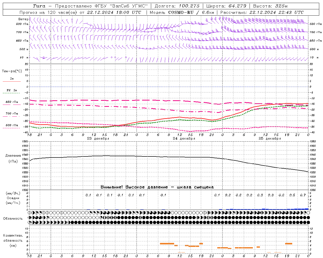
Task: Click the "24 декабря" date label
Action: coord(184,139)
